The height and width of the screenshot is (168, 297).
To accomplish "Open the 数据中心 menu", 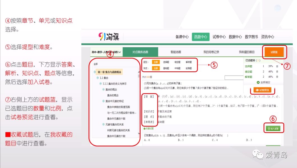I will click(x=235, y=37).
